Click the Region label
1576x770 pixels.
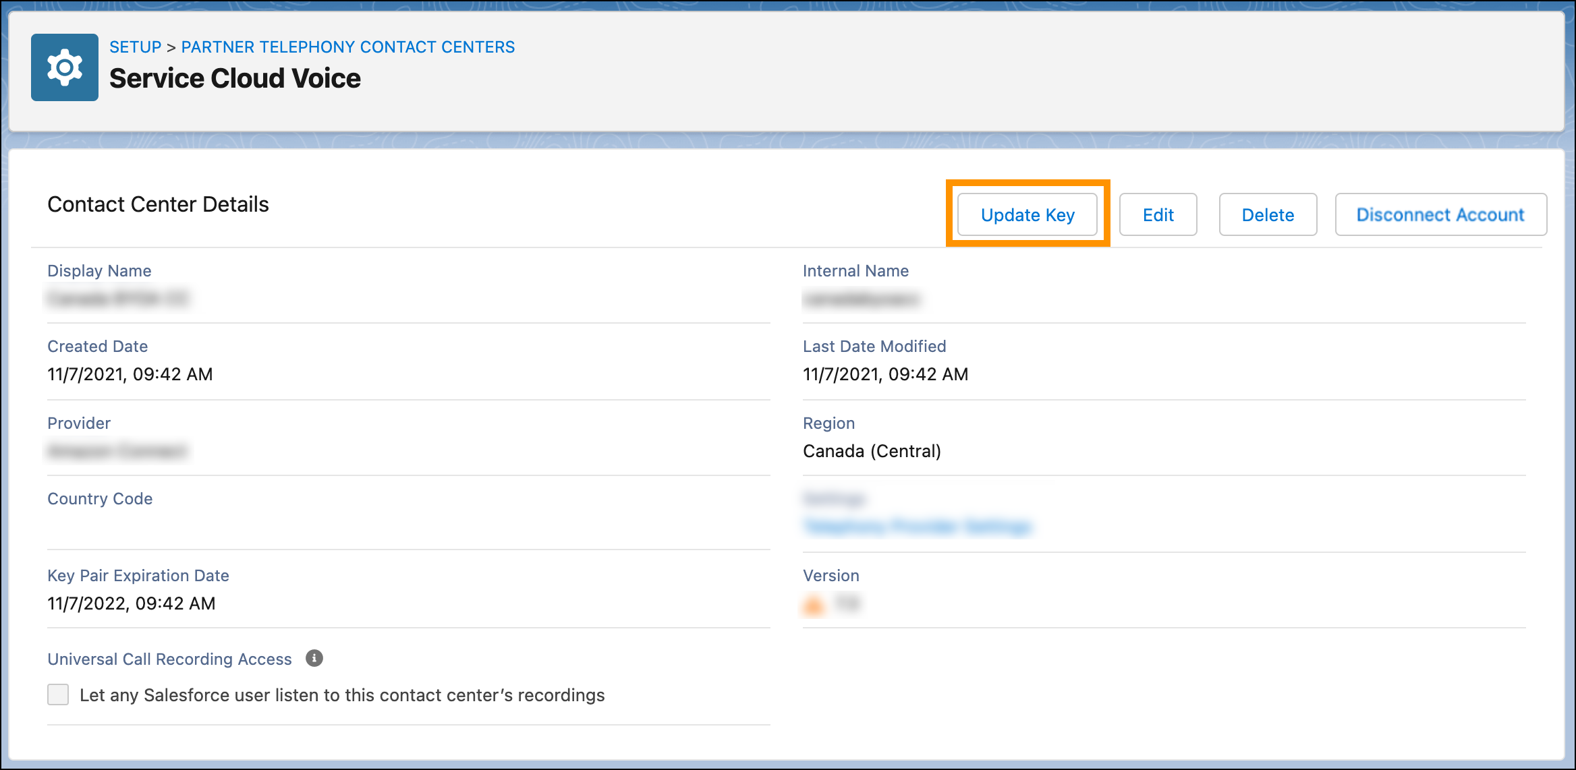click(828, 423)
